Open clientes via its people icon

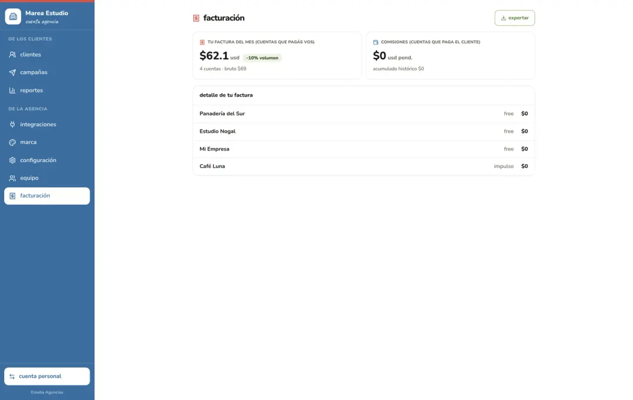click(12, 54)
